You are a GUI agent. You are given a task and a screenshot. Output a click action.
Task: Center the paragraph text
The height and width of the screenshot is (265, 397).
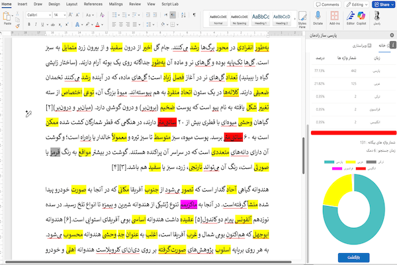click(x=121, y=25)
